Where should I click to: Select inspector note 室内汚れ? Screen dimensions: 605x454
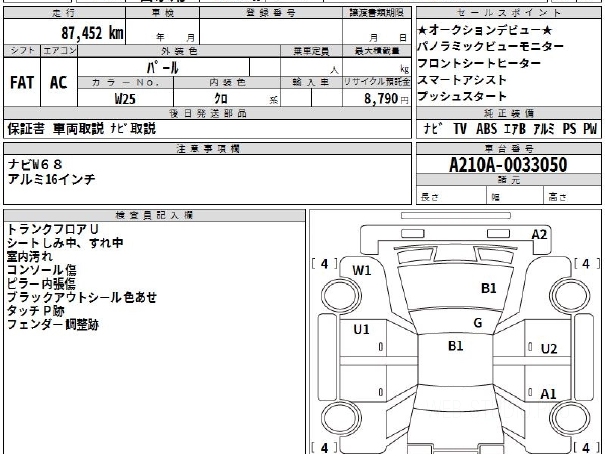30,257
